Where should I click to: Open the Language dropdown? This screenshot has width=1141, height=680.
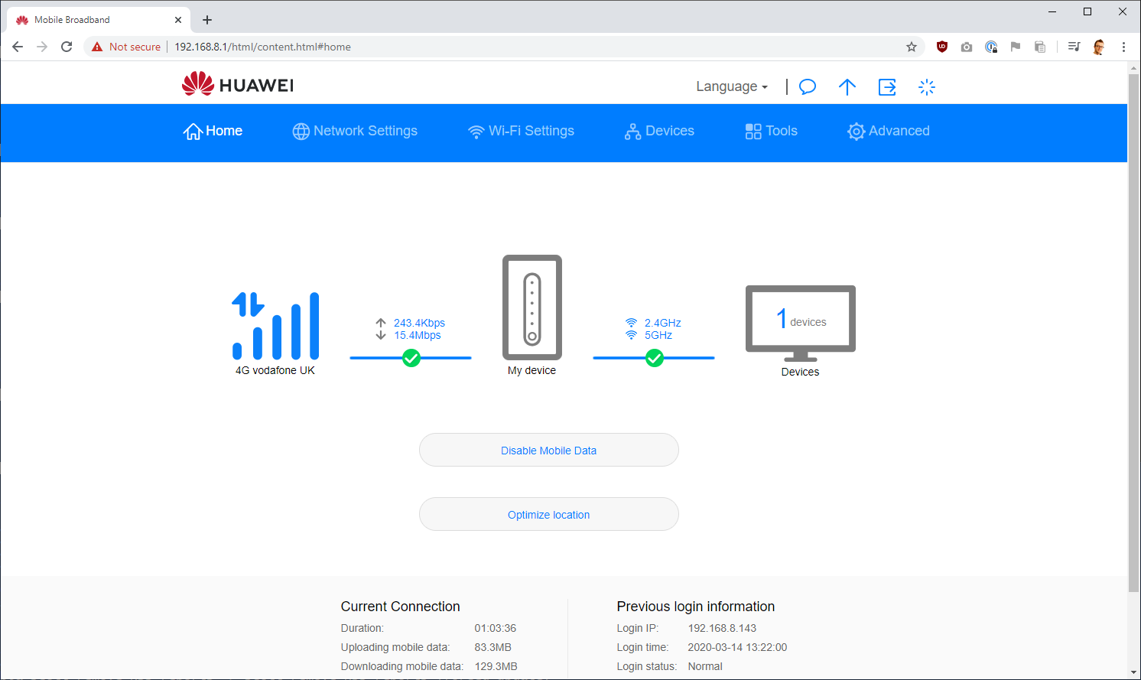click(731, 86)
